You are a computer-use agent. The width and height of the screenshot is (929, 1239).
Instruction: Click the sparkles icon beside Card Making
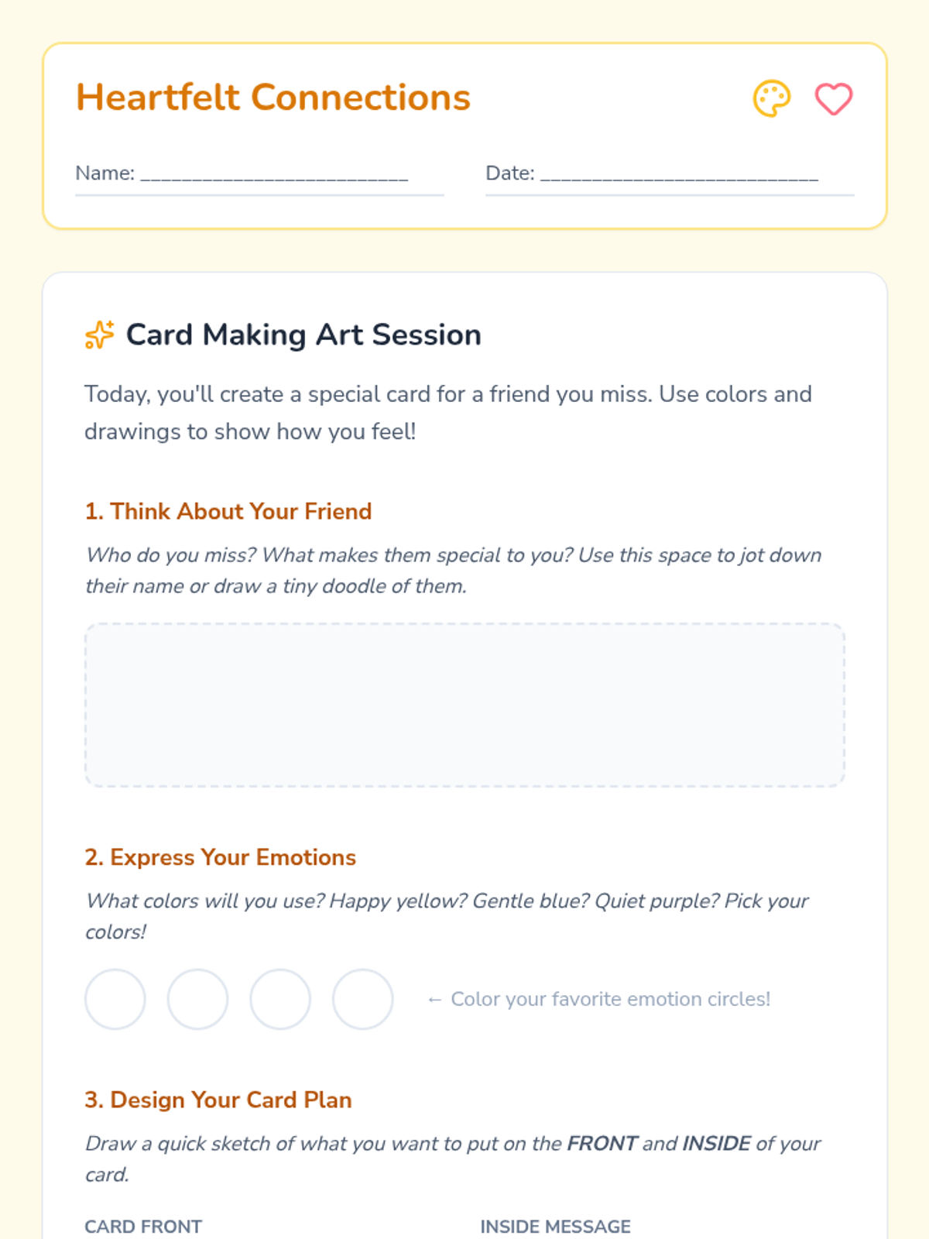coord(100,335)
